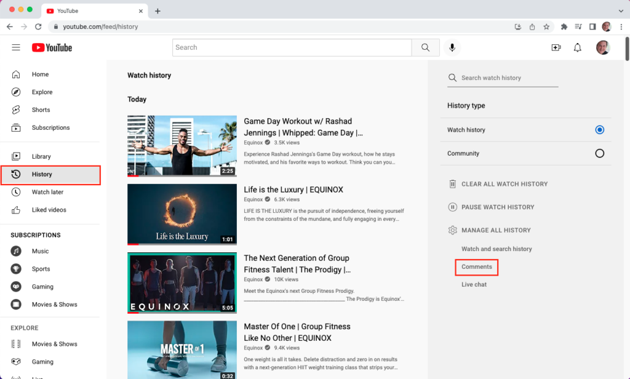This screenshot has width=630, height=379.
Task: Open the Live chat history link
Action: pos(474,284)
